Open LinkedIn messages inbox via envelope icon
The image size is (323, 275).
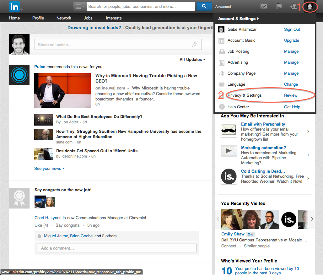(263, 6)
